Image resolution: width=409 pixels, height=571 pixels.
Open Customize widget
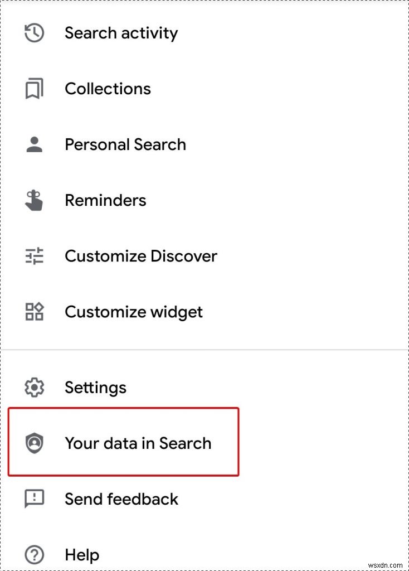click(x=133, y=311)
